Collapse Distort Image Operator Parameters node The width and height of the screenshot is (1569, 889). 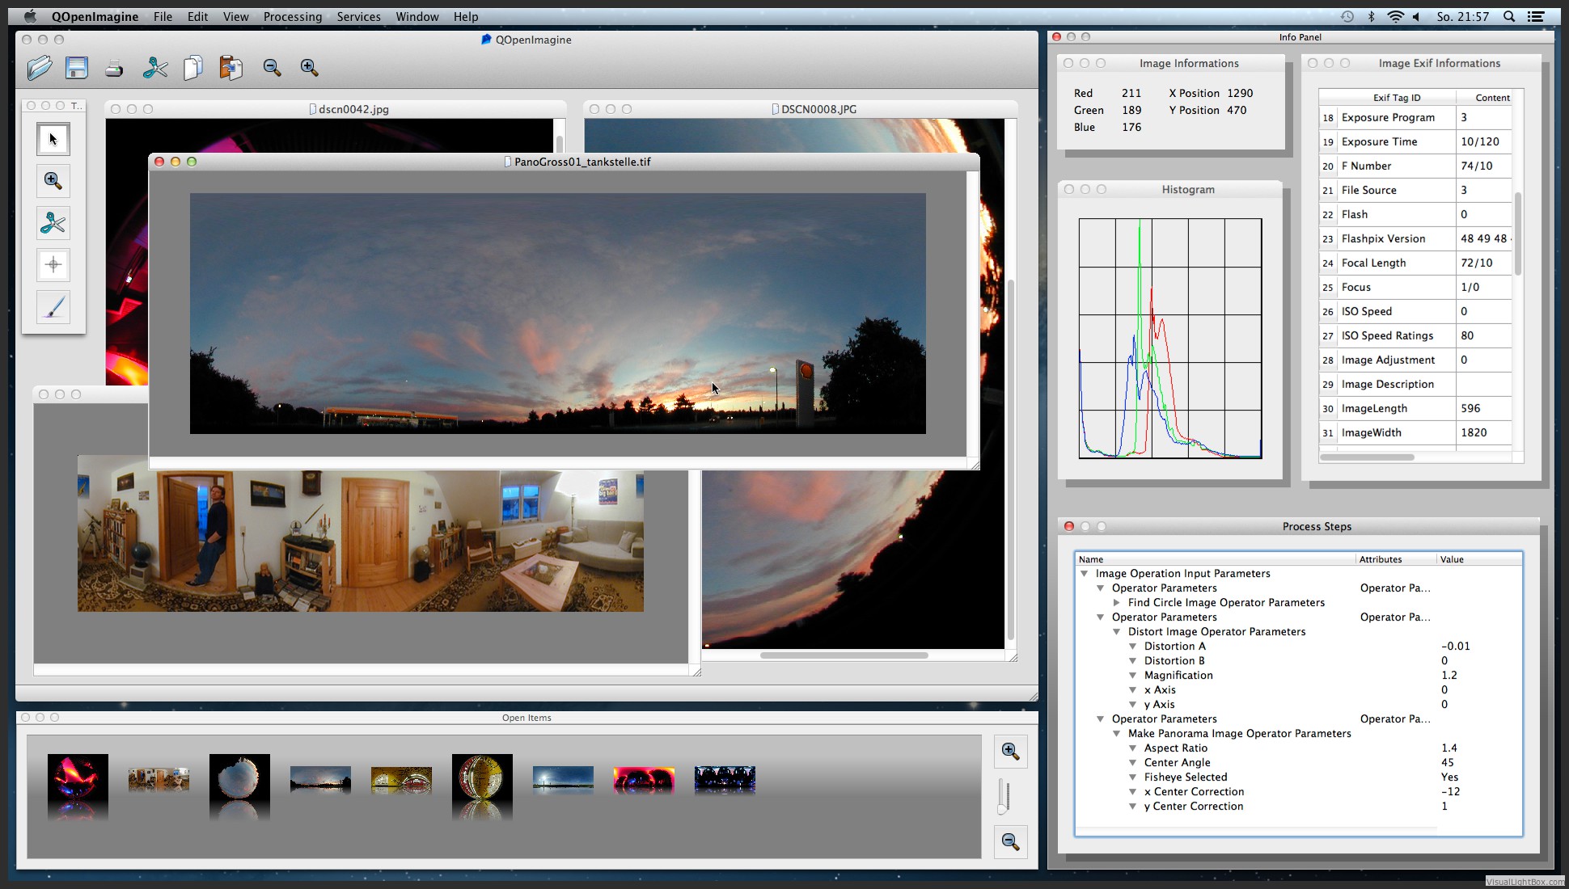[1117, 632]
